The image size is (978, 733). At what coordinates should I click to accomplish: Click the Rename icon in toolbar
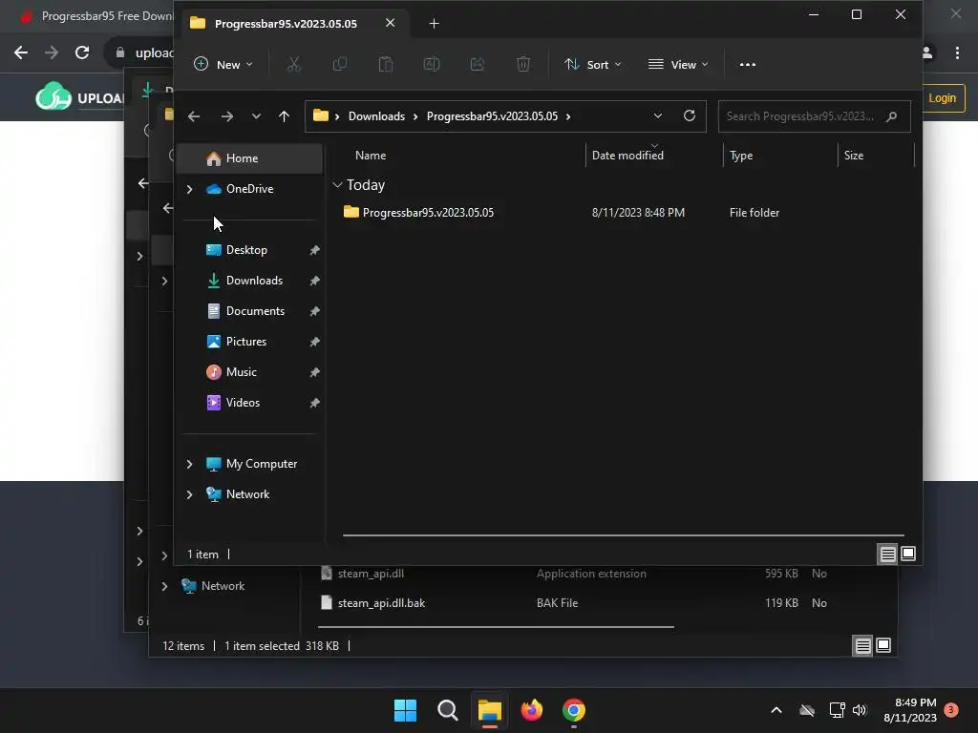click(432, 64)
